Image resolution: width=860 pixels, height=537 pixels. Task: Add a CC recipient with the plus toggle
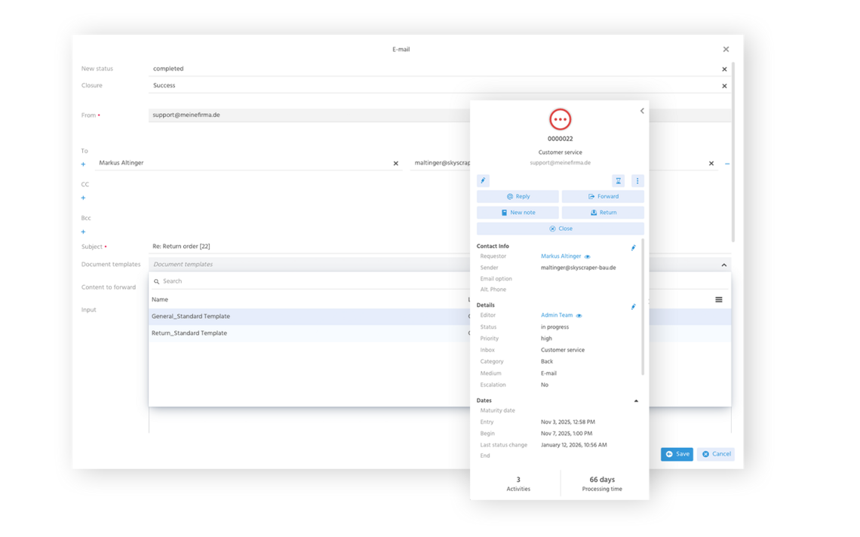83,198
